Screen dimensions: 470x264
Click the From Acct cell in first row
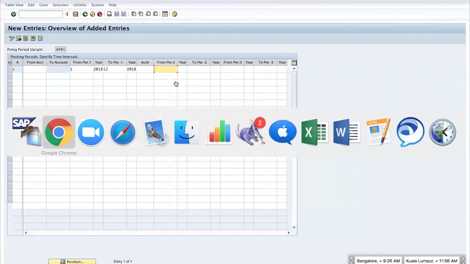coord(35,69)
